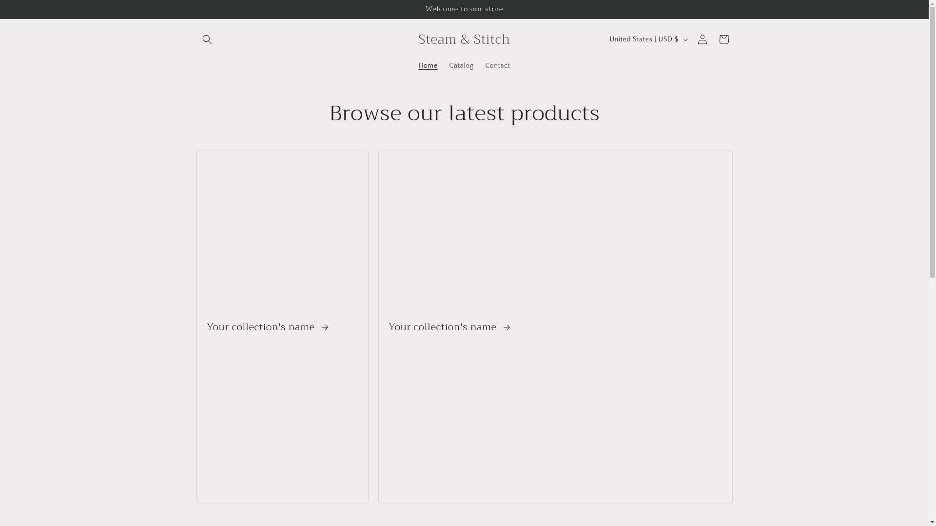Click 'Welcome to our store' announcement bar
This screenshot has width=936, height=526.
tap(464, 9)
